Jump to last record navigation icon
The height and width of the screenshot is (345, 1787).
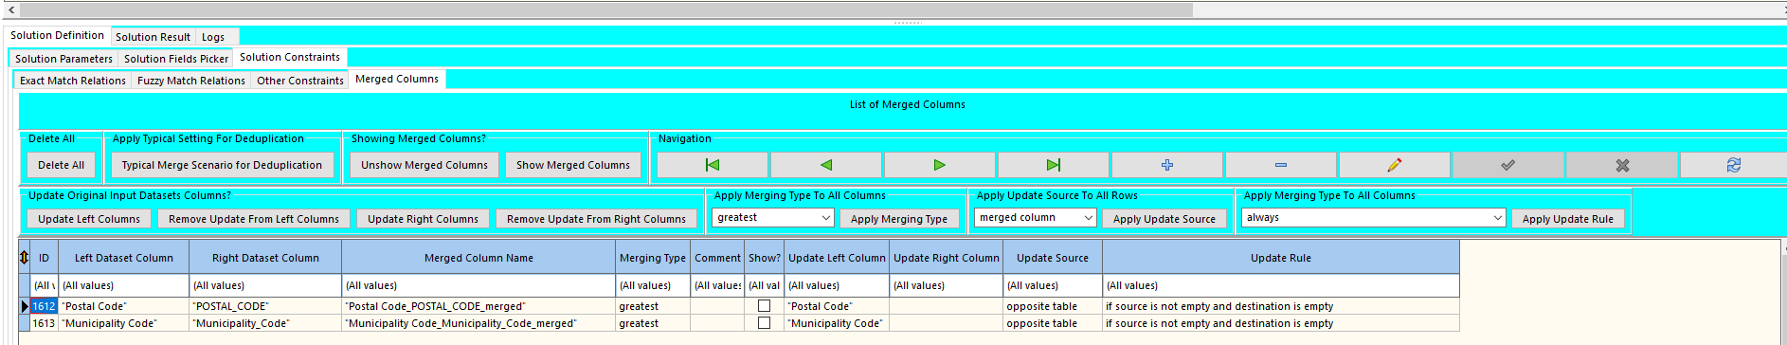click(x=1054, y=165)
